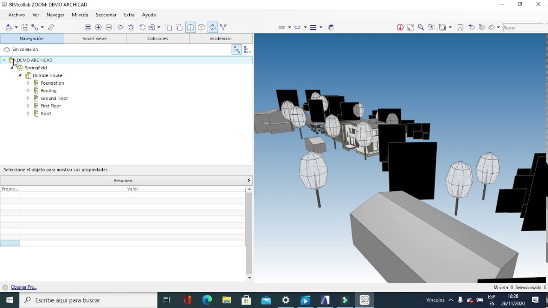The height and width of the screenshot is (308, 548).
Task: Click the circled equals sign icon
Action: click(88, 27)
